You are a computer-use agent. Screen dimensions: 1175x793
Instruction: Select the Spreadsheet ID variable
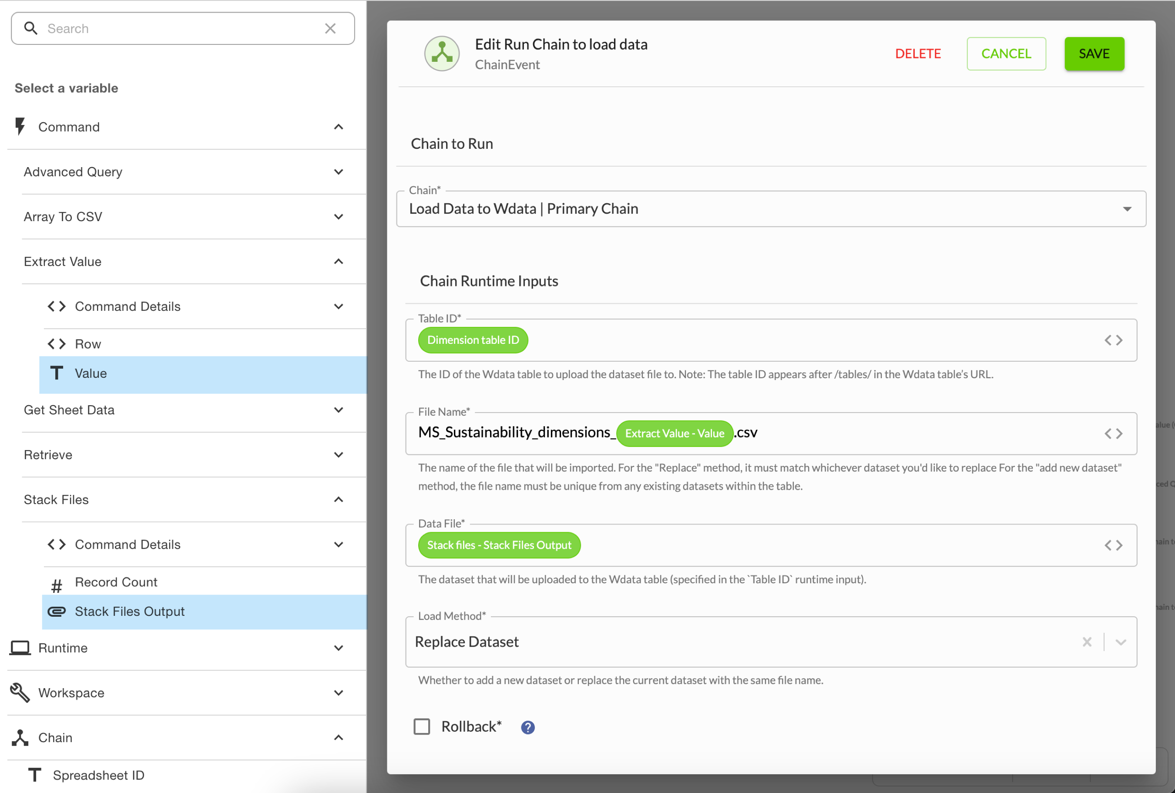pos(98,775)
